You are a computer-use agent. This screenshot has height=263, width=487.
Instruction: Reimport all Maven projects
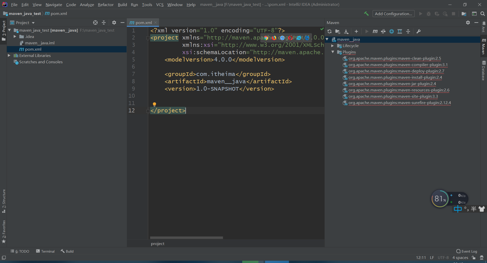coord(329,31)
